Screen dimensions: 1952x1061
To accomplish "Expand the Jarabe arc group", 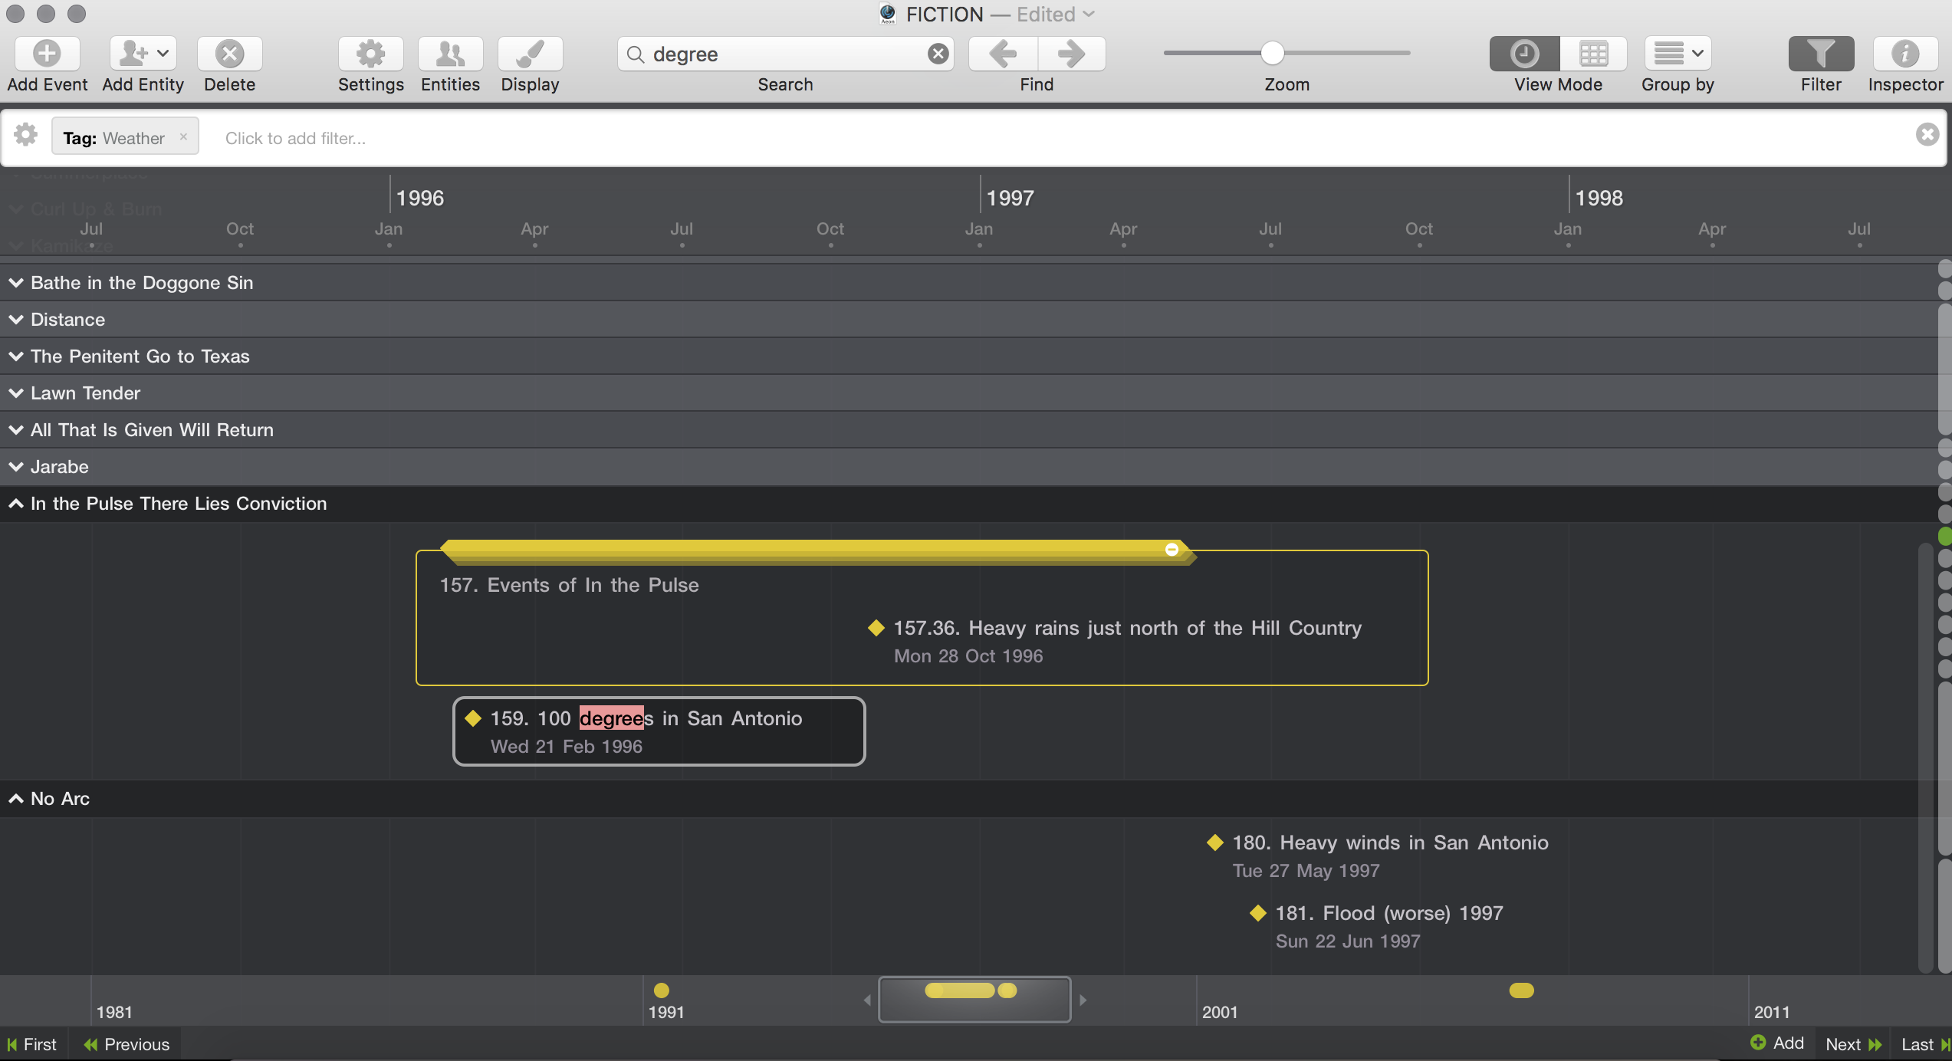I will [x=16, y=467].
